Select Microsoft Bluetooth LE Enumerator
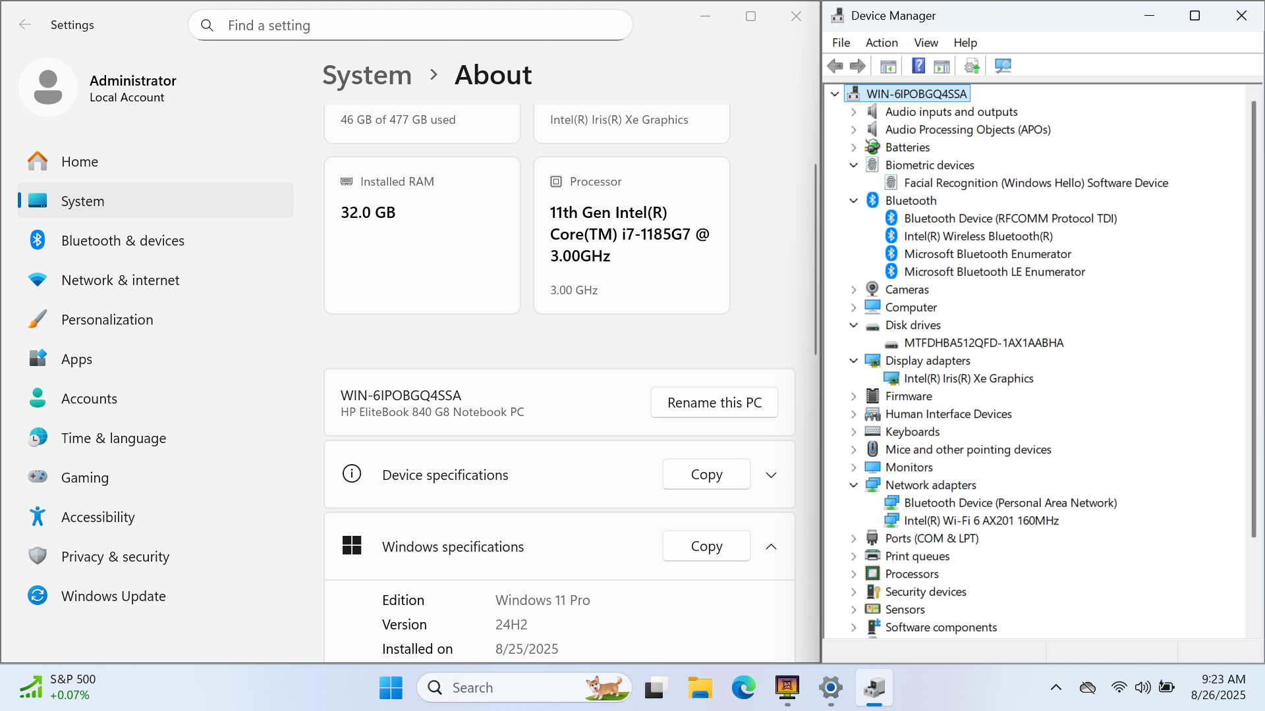Screen dimensions: 1265x711 tap(994, 272)
